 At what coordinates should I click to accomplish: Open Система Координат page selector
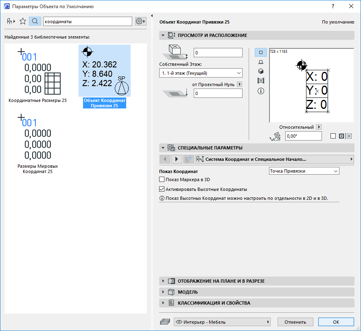(274, 159)
